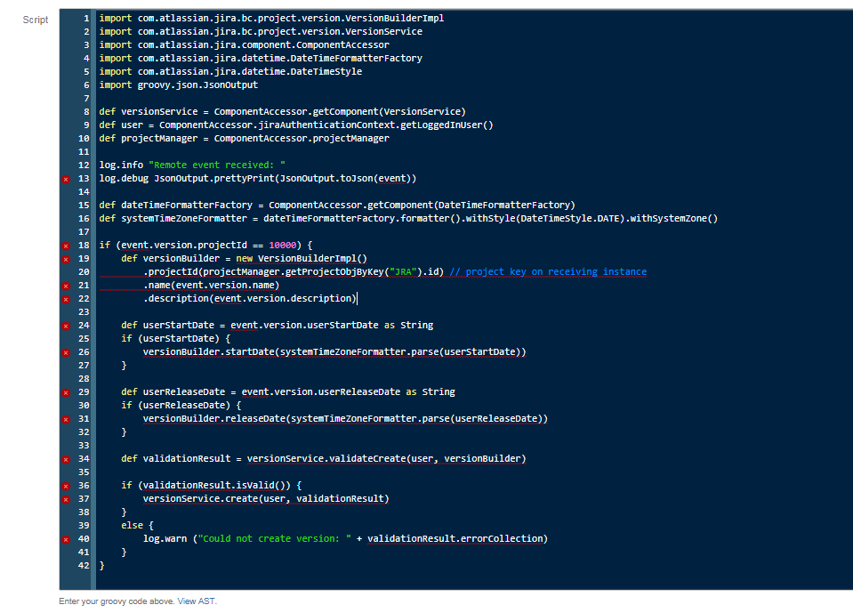Click the "JRA" project key string

403,271
